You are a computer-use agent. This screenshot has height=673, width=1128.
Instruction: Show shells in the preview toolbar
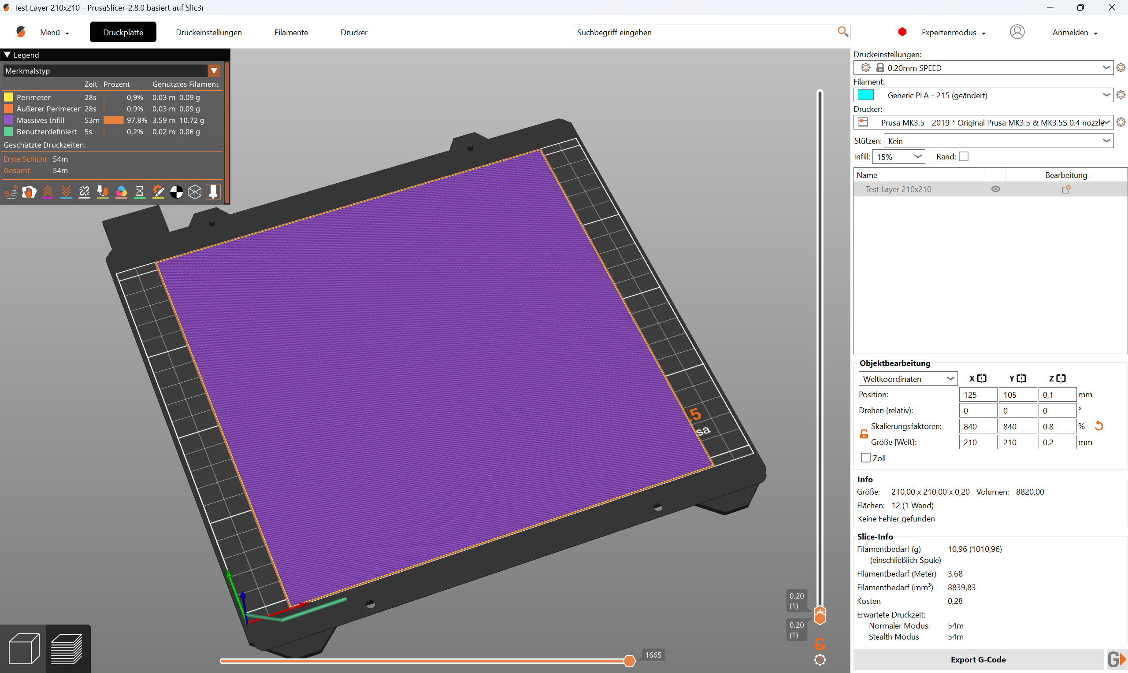[195, 192]
